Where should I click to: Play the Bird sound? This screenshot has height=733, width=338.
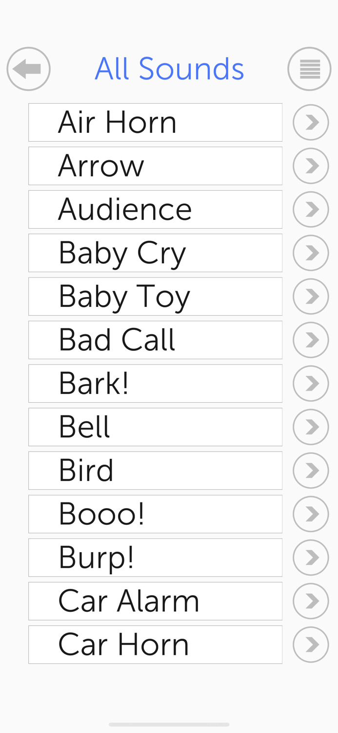point(155,470)
